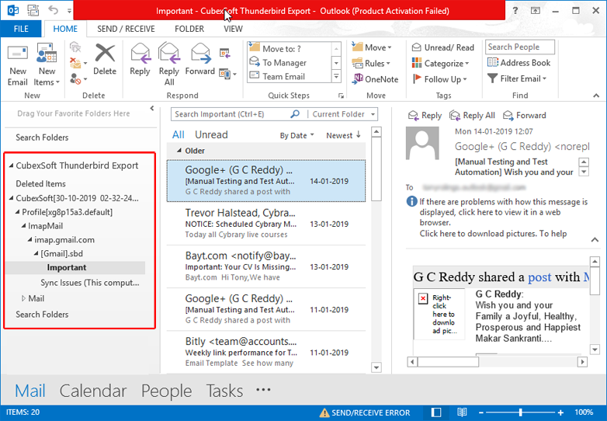This screenshot has height=421, width=607.
Task: Expand the Mail folder
Action: [x=23, y=298]
